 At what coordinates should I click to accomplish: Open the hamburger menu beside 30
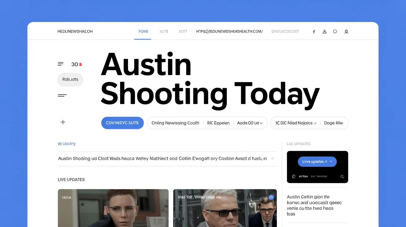(61, 64)
